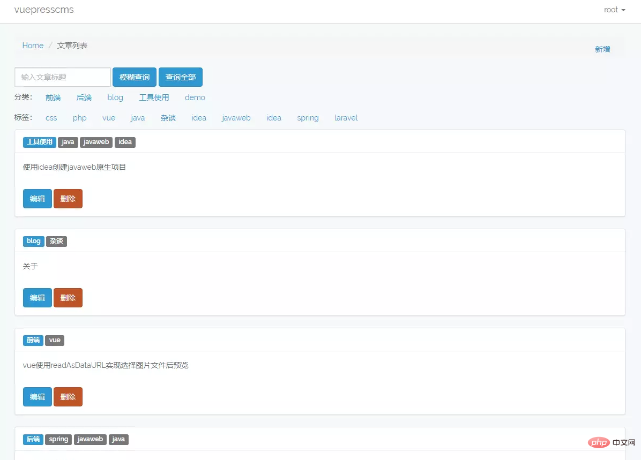Viewport: 641px width, 460px height.
Task: Filter by tag laravel
Action: [346, 118]
